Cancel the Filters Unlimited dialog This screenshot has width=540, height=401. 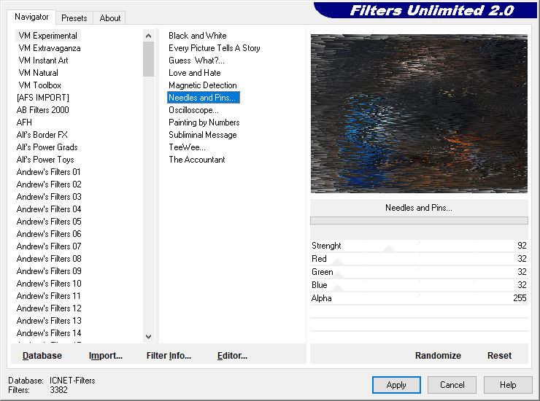click(x=452, y=384)
